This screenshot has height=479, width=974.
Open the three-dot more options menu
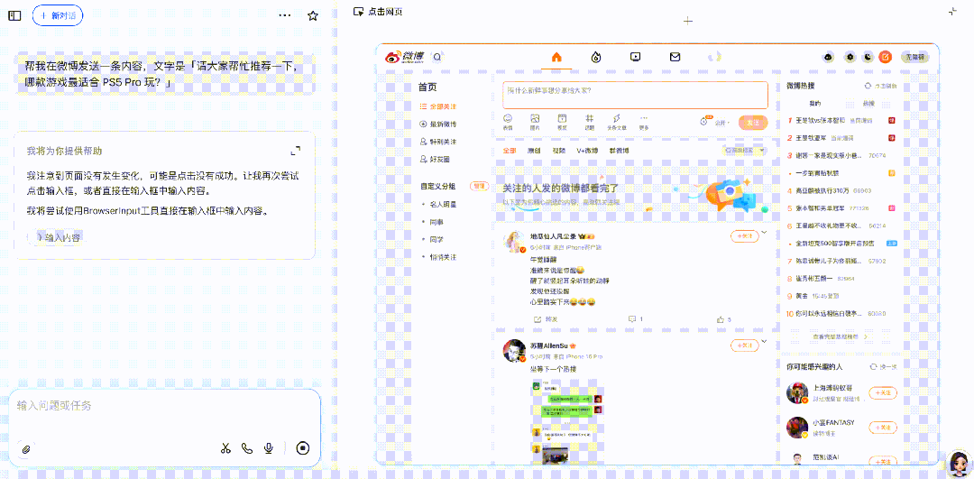point(285,15)
